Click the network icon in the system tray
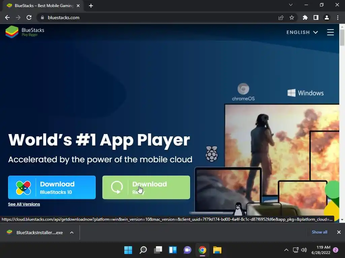 point(295,250)
